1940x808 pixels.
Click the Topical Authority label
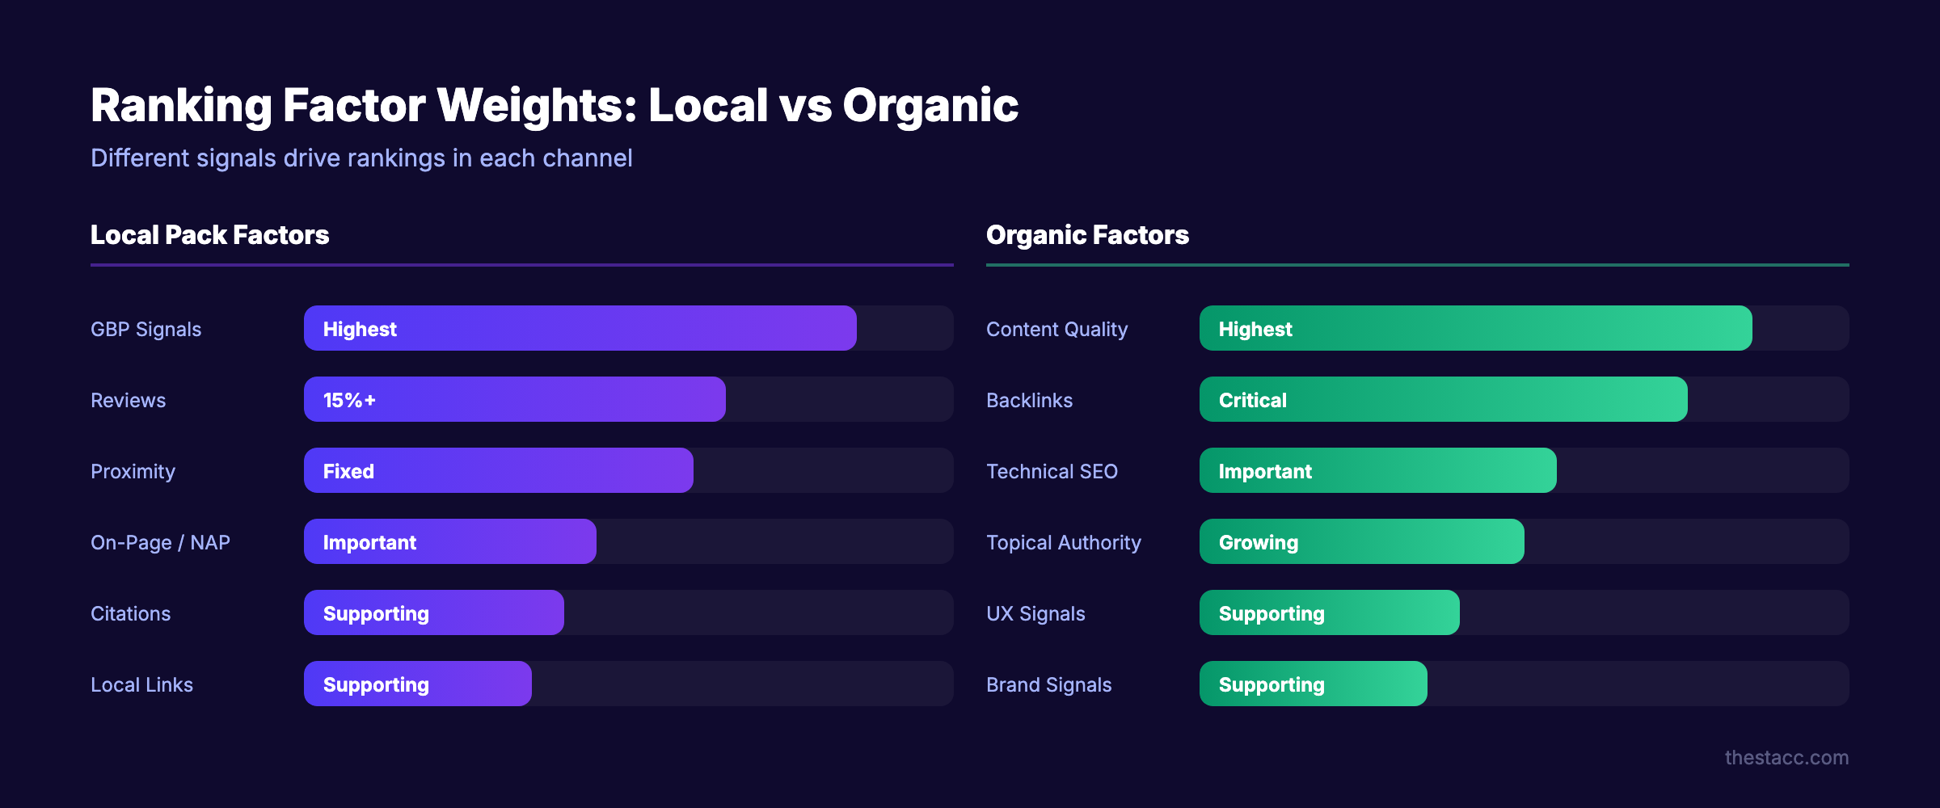[x=1063, y=542]
